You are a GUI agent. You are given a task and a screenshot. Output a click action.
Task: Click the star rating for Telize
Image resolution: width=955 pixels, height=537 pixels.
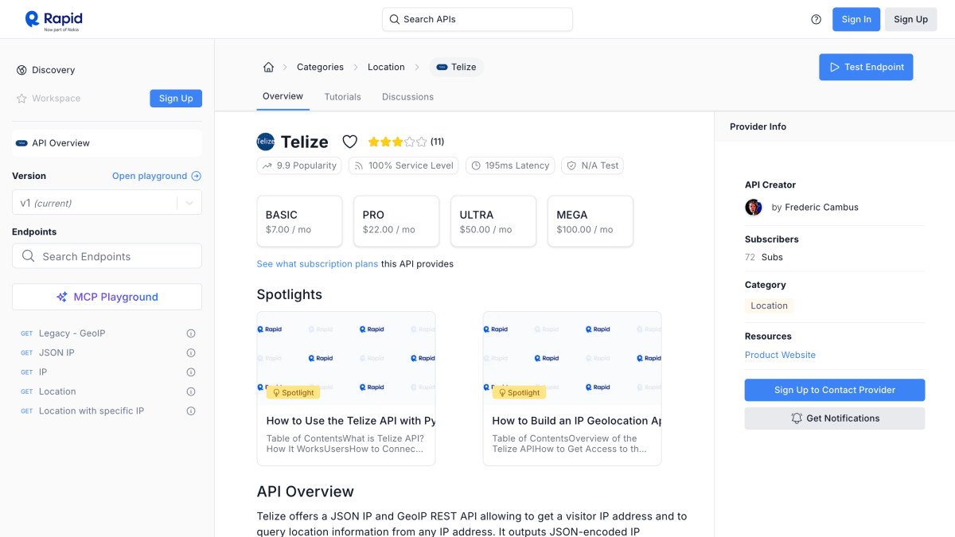(397, 142)
